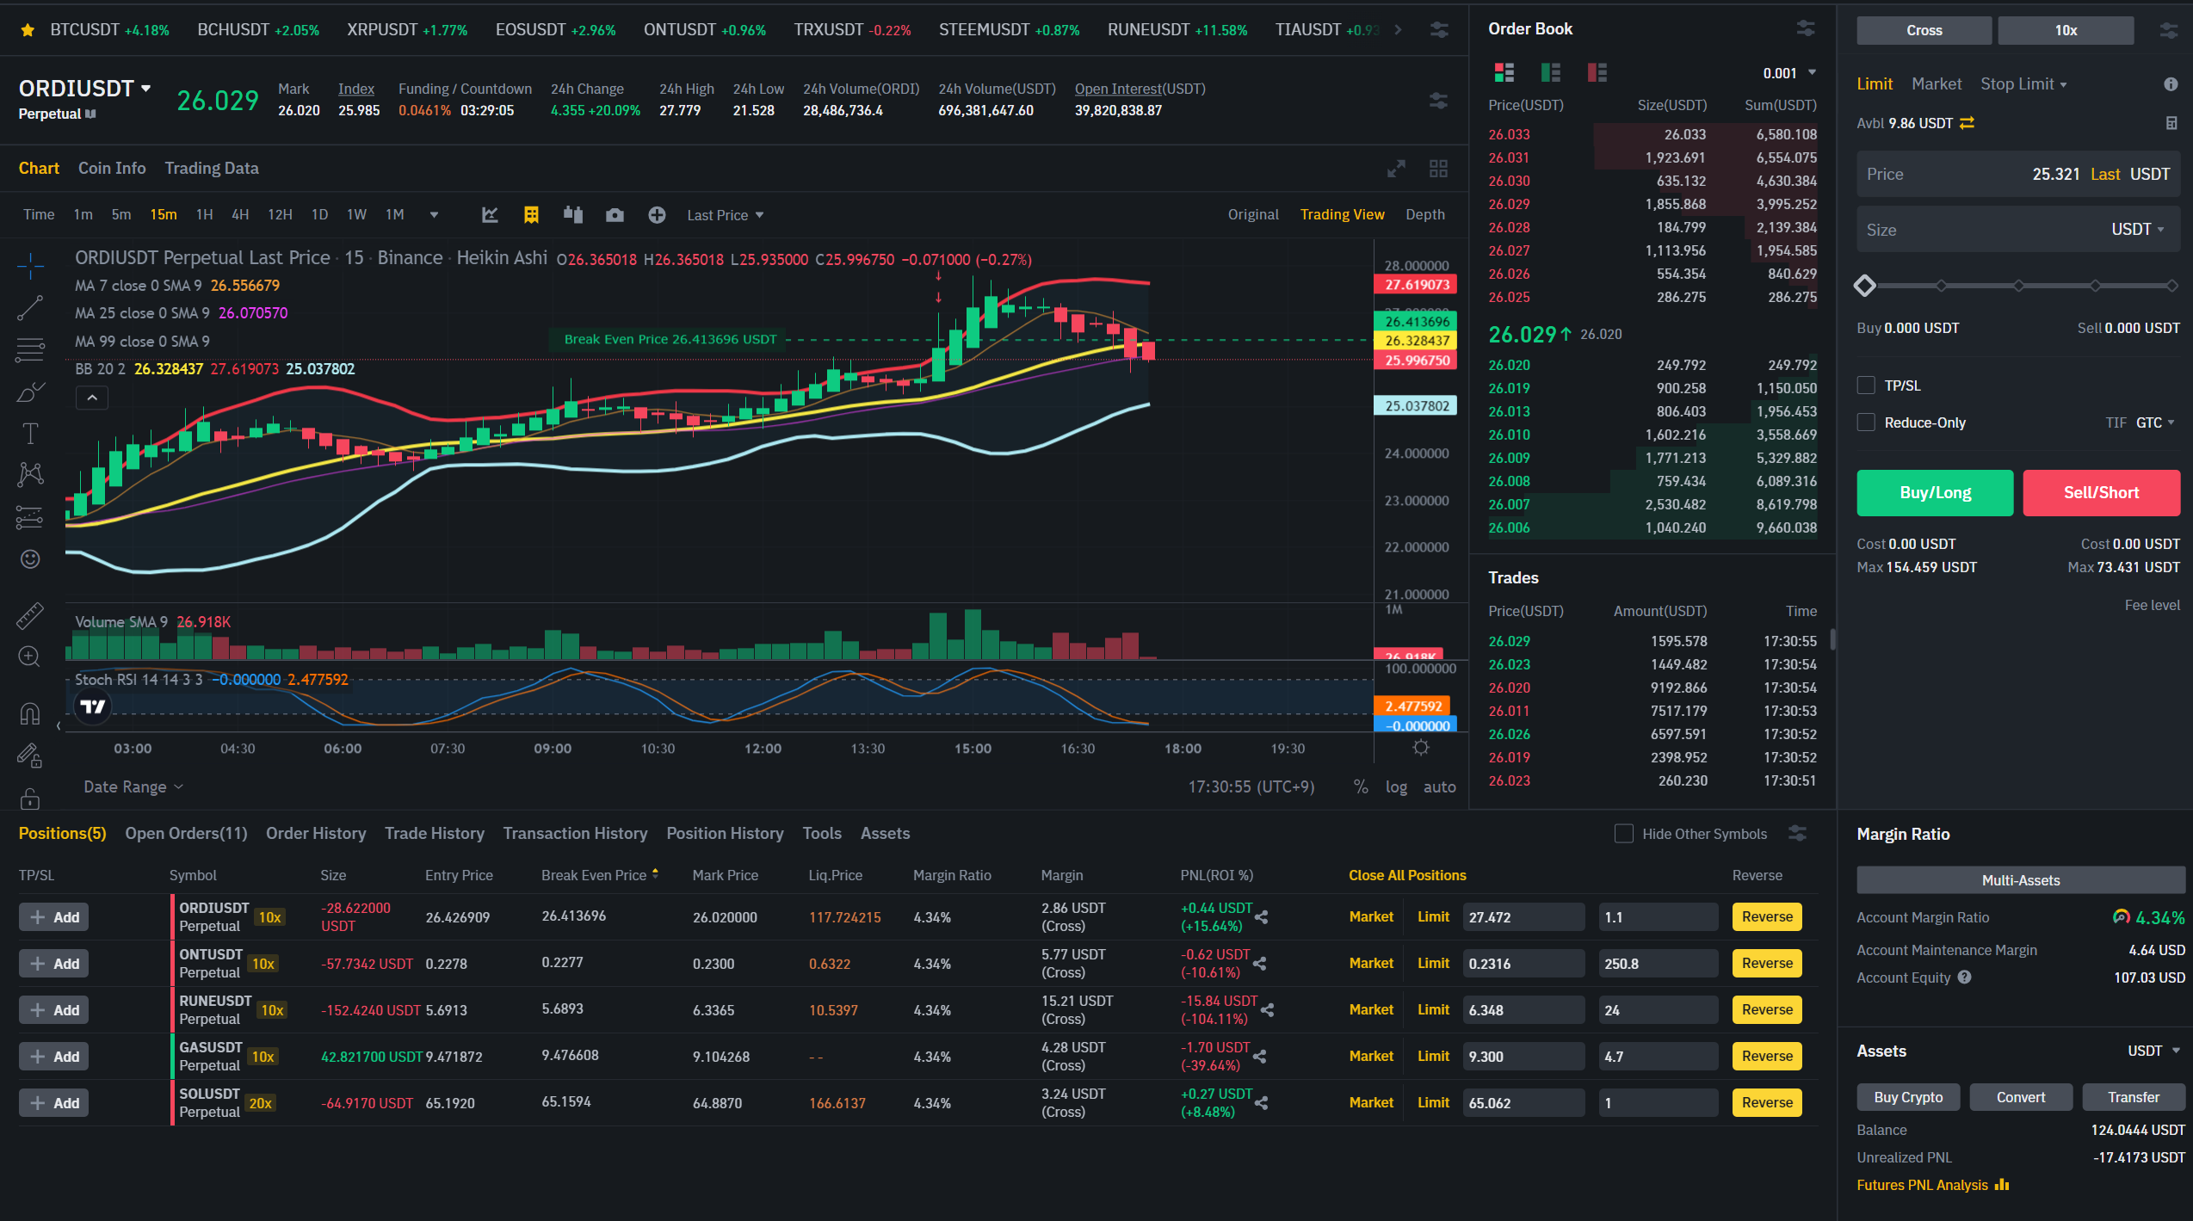2193x1221 pixels.
Task: Select the ruler measure tool
Action: click(30, 615)
